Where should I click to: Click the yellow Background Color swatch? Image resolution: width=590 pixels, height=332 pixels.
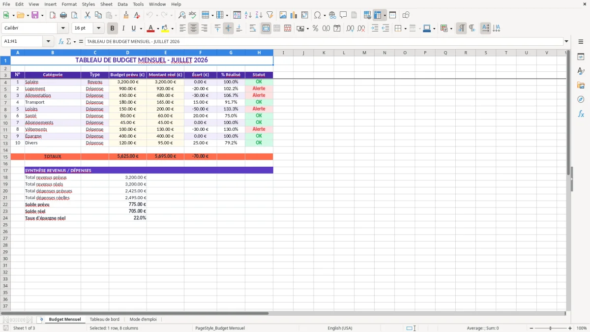point(165,29)
